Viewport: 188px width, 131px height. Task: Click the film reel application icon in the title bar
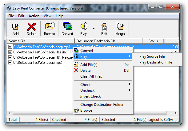[x=9, y=8]
